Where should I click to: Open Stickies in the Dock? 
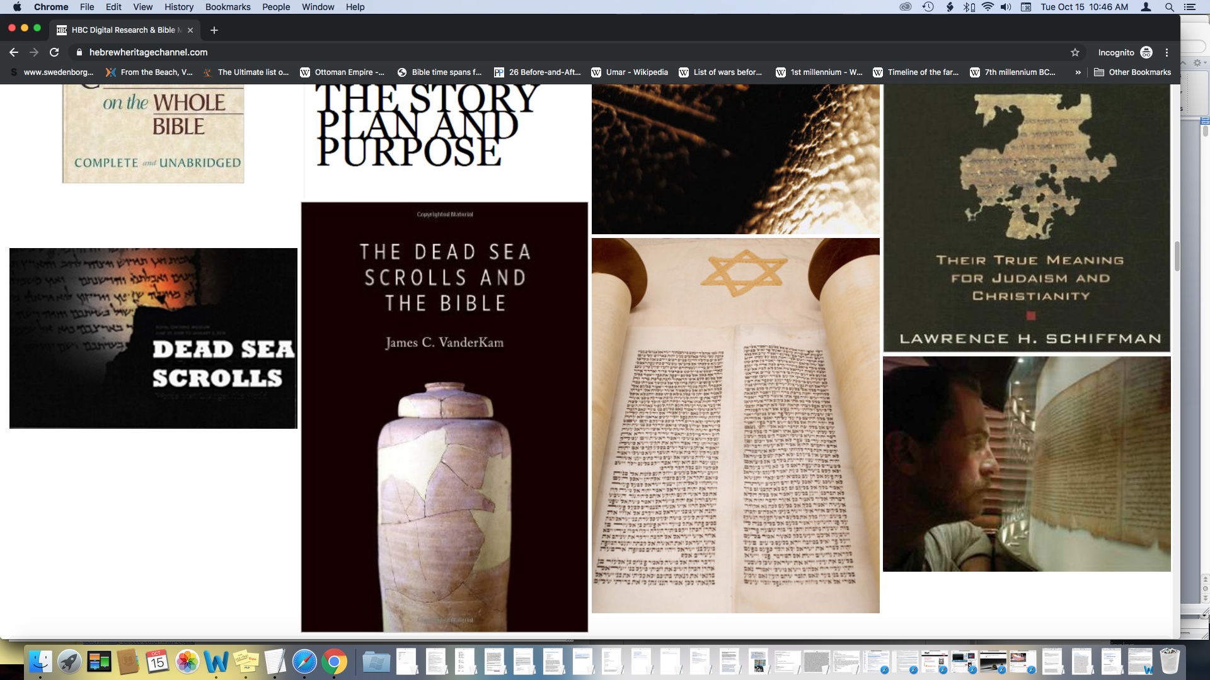coord(246,662)
